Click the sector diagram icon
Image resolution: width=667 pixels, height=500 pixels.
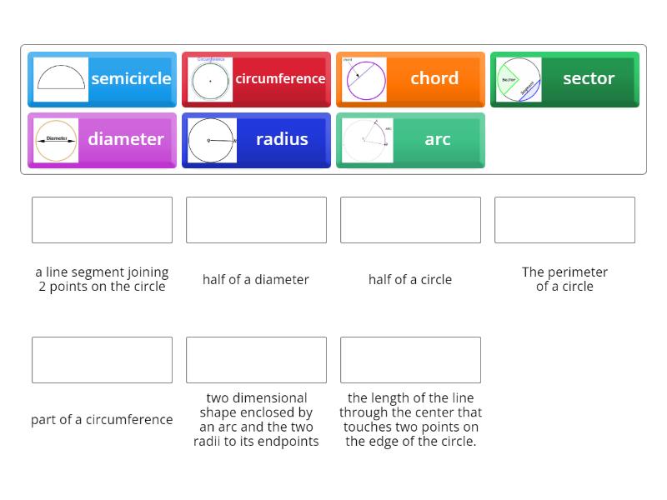click(519, 78)
